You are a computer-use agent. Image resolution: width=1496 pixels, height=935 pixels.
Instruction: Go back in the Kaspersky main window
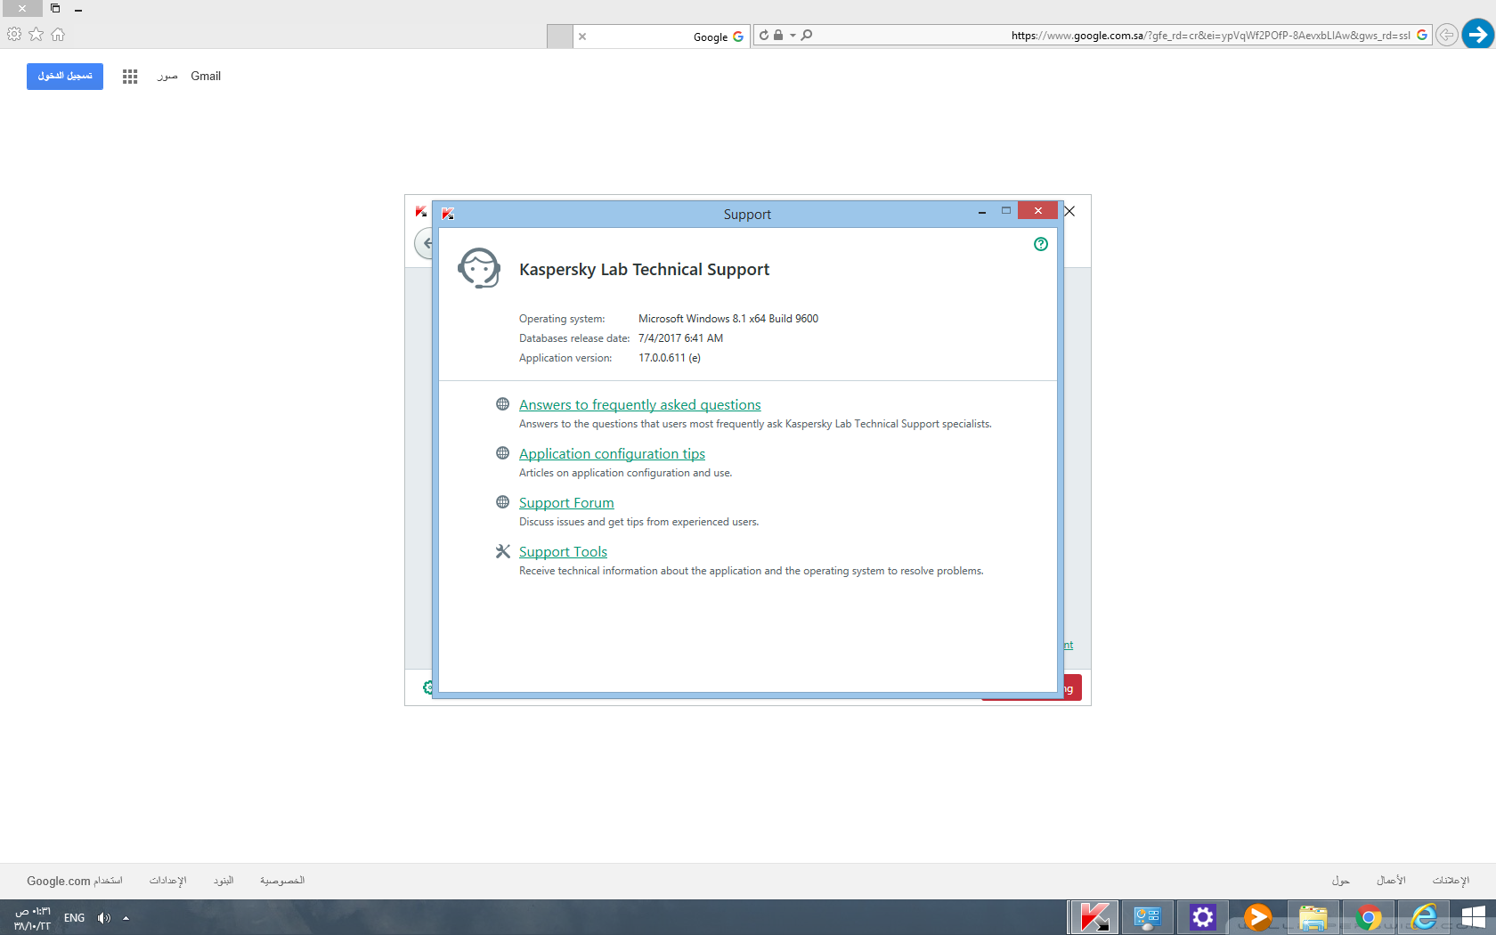[426, 243]
